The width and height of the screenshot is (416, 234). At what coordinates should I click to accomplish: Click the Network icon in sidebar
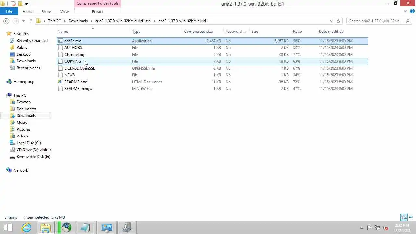click(9, 170)
